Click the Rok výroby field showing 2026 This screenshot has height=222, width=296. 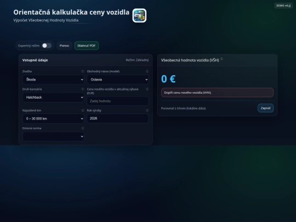click(x=118, y=118)
